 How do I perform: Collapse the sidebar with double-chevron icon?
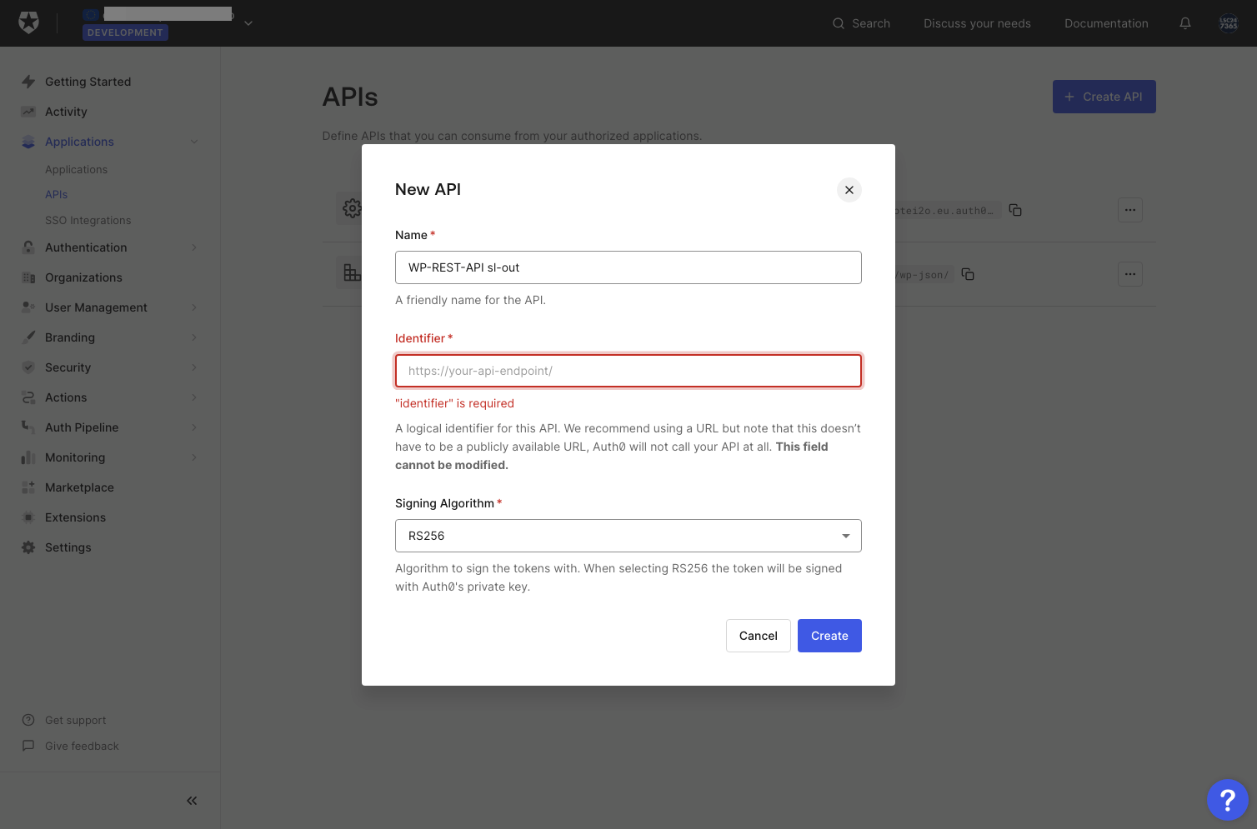point(192,801)
